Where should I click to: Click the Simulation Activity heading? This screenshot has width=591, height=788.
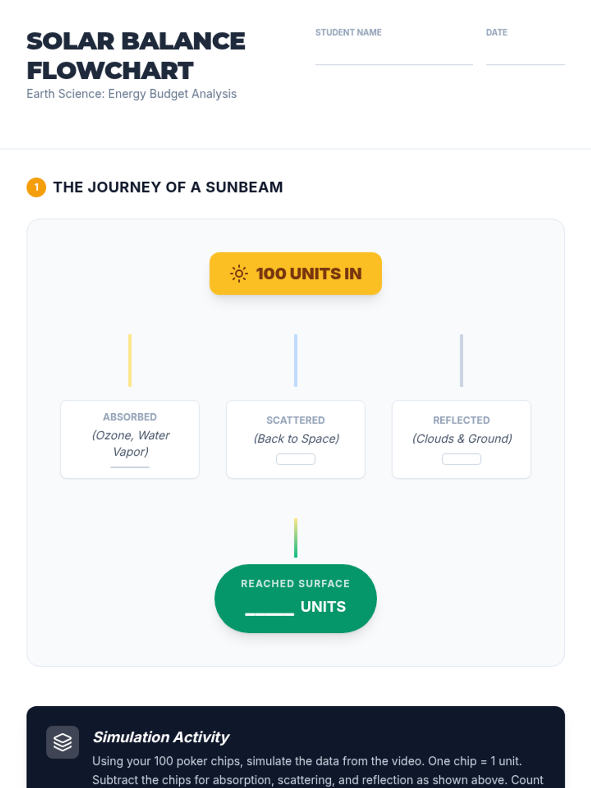[161, 737]
